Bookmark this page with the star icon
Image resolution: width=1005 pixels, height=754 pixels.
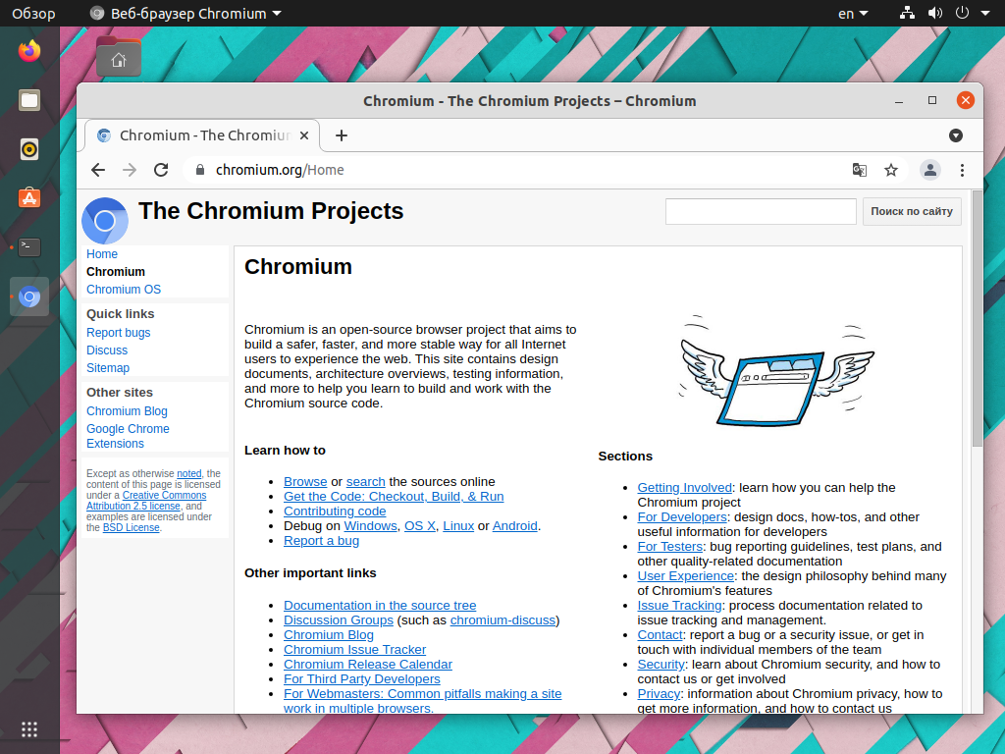891,170
